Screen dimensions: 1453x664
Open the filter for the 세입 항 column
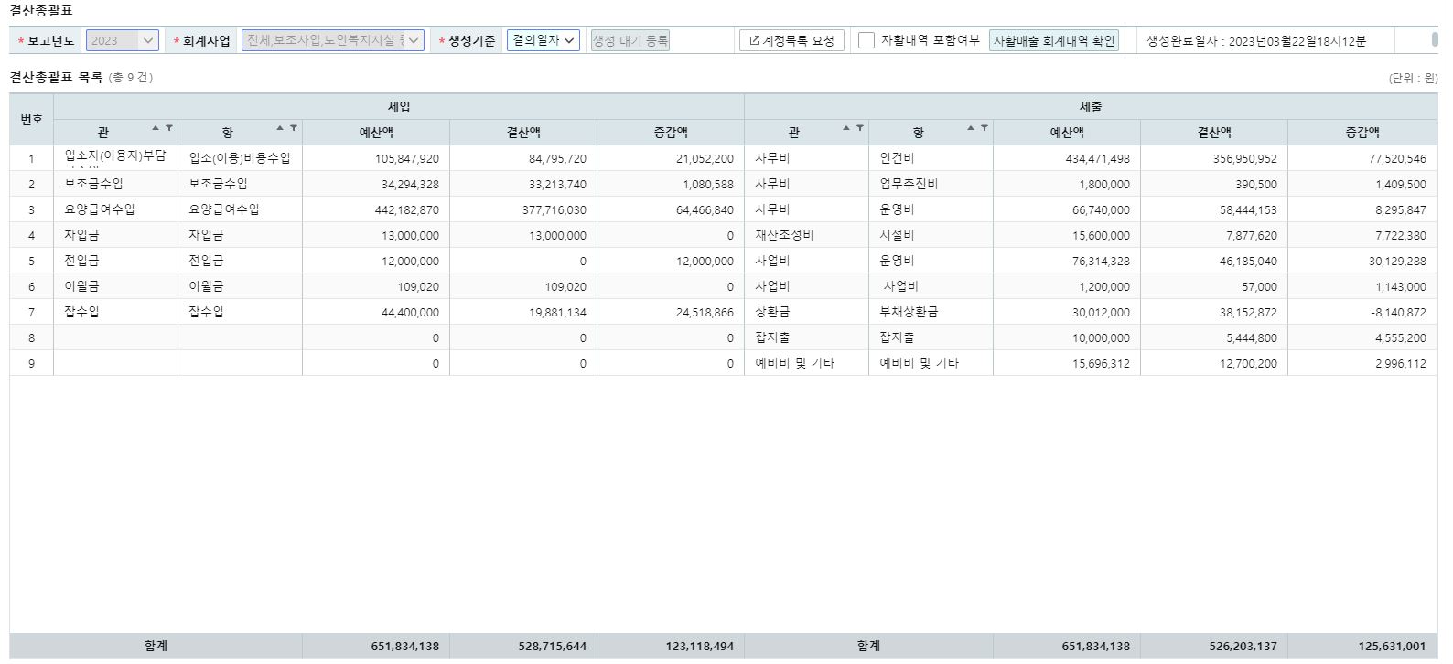[x=293, y=128]
